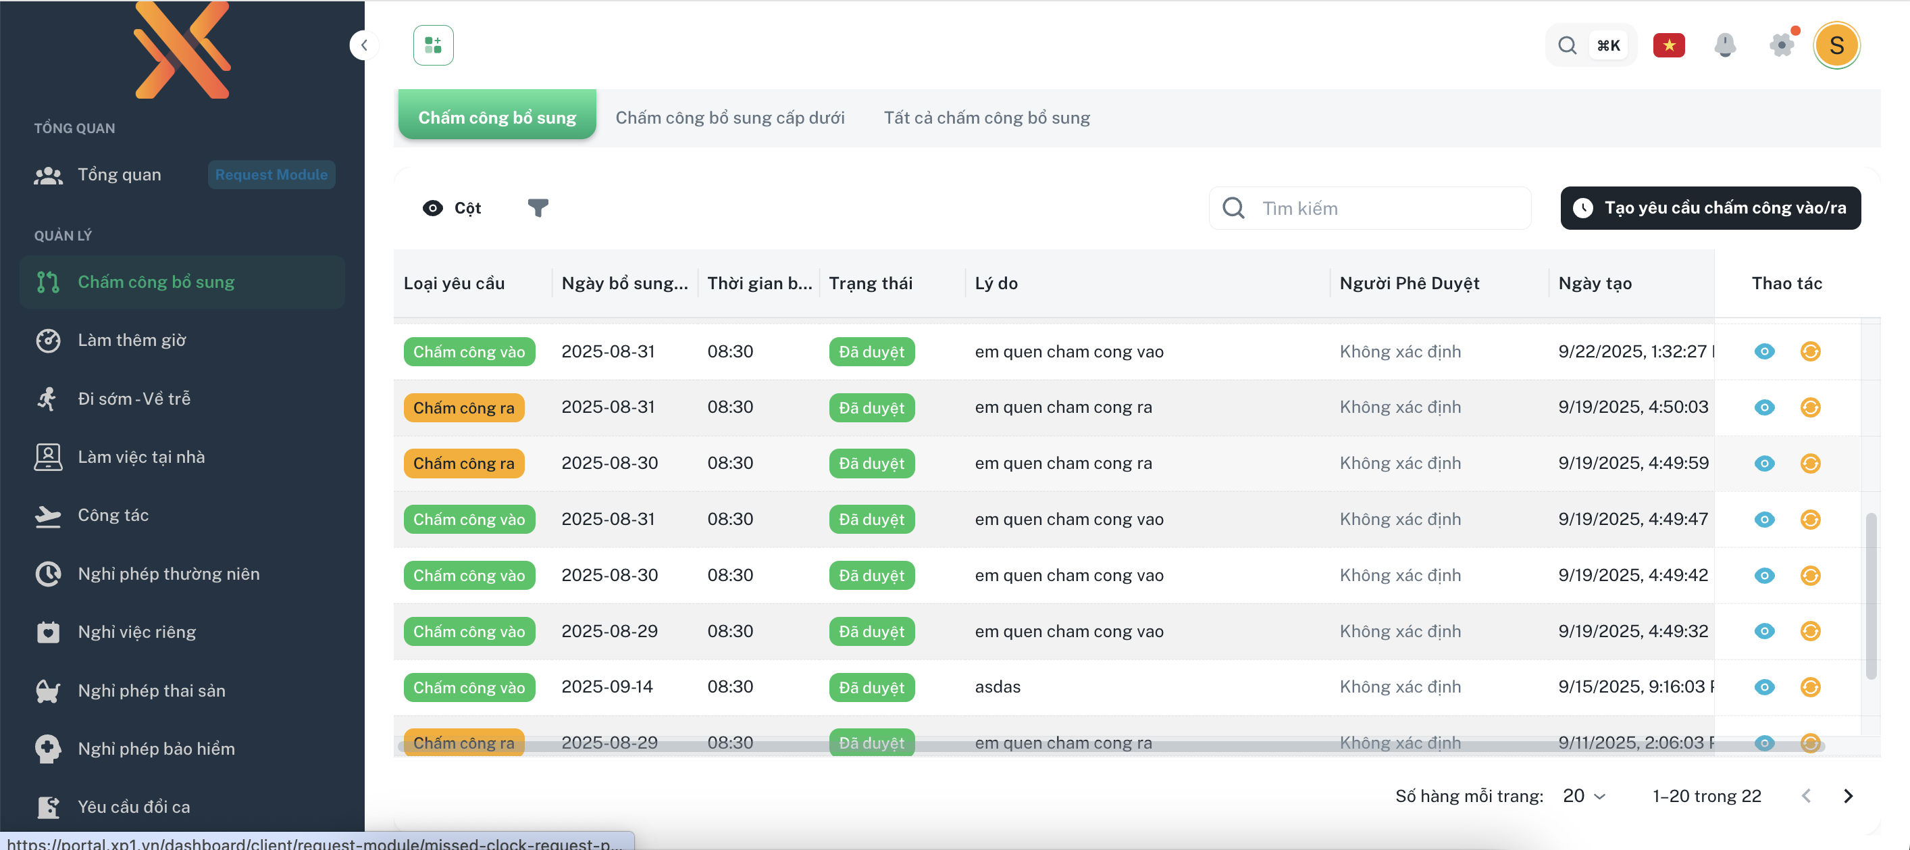
Task: Go to next page of results
Action: (x=1848, y=796)
